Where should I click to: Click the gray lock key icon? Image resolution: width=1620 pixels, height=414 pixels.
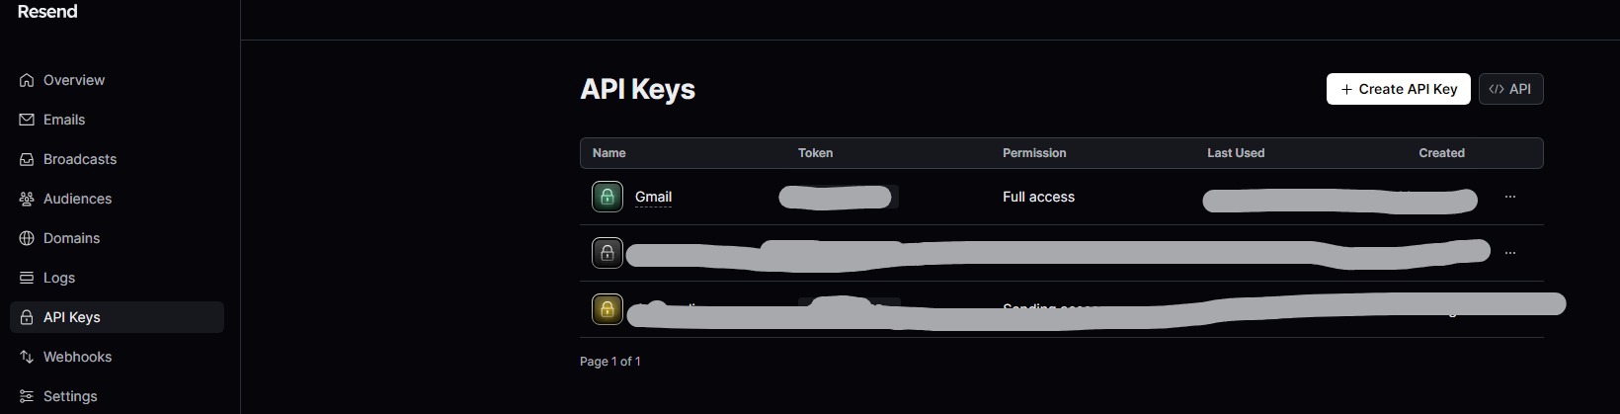607,253
